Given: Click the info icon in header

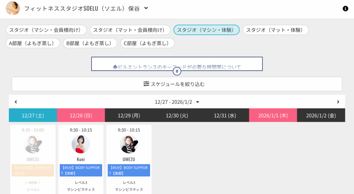Looking at the screenshot, I should 345,9.
